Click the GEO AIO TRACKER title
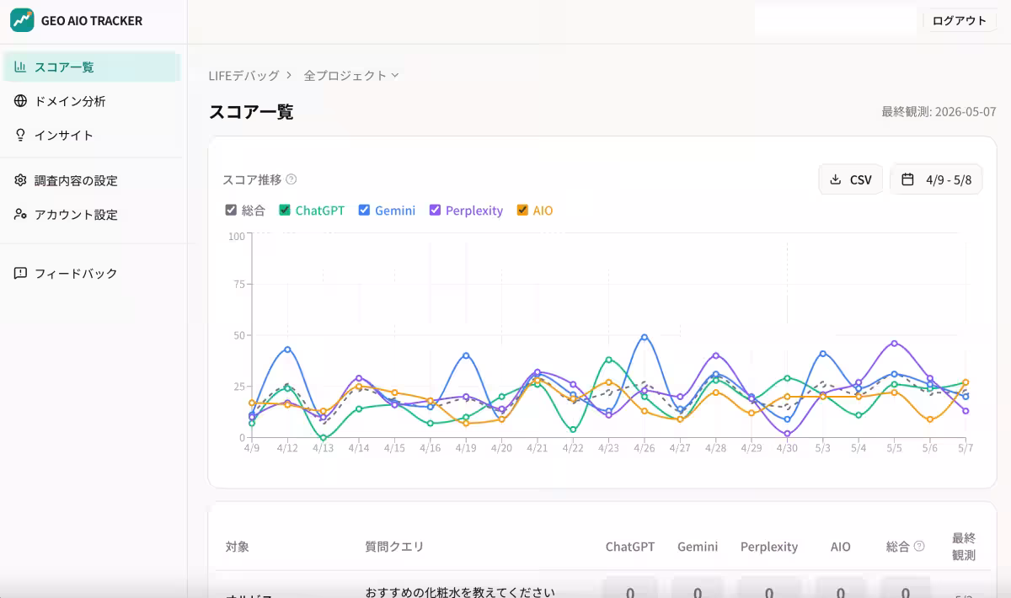The image size is (1011, 598). coord(92,20)
